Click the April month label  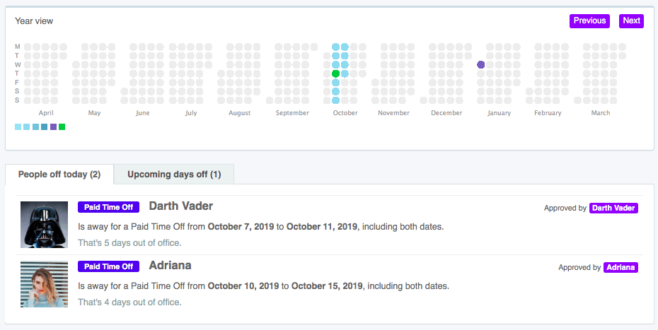point(46,113)
